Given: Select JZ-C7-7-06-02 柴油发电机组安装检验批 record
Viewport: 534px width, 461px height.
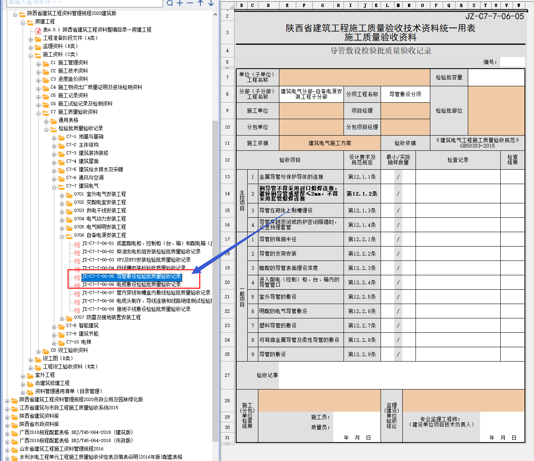Looking at the screenshot, I should click(x=141, y=251).
